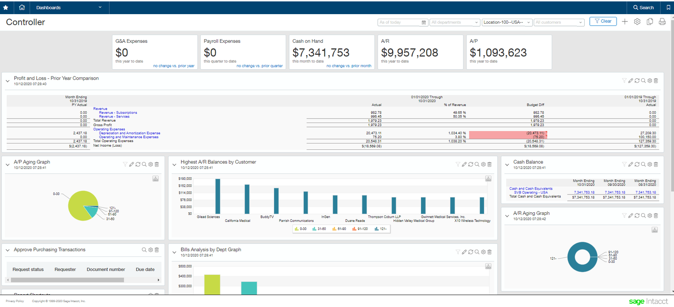The width and height of the screenshot is (674, 307).
Task: Edit the A/P Aging Graph with the pencil icon
Action: (x=132, y=164)
